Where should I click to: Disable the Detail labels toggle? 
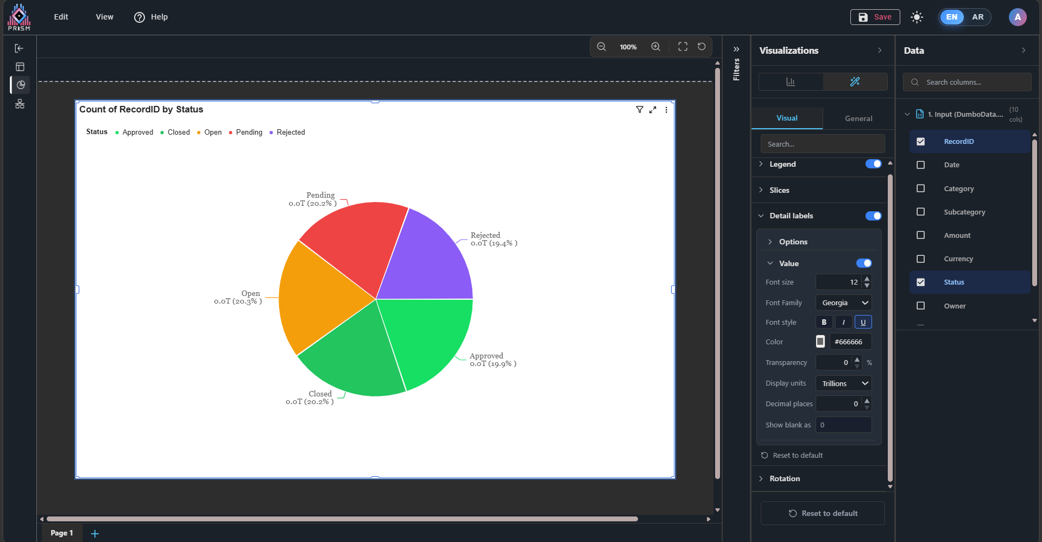tap(873, 216)
